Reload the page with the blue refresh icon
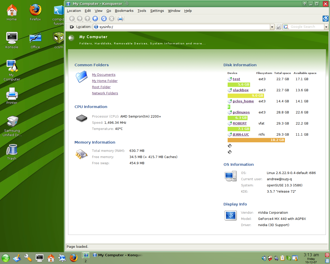Image resolution: width=330 pixels, height=264 pixels. [104, 19]
